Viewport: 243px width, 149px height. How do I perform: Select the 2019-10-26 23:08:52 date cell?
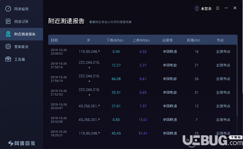pos(59,52)
